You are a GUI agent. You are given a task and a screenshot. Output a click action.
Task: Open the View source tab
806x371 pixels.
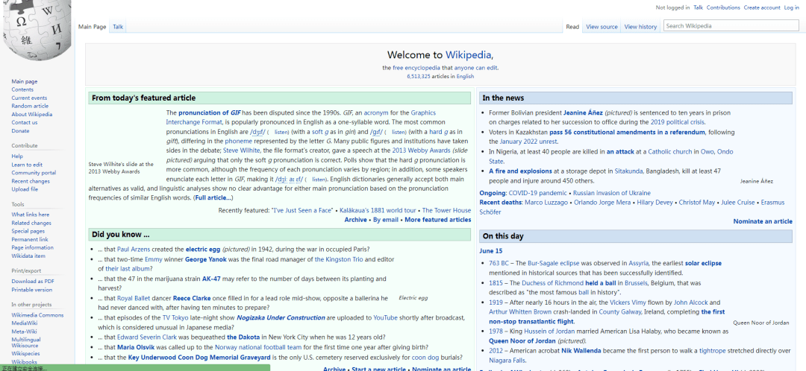click(602, 27)
